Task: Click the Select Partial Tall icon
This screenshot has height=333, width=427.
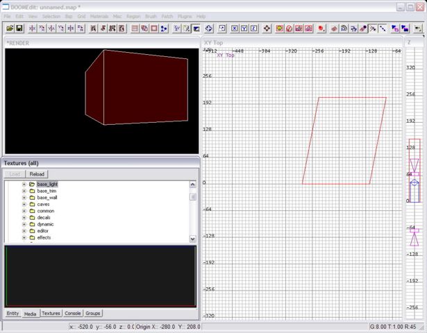Action: click(112, 28)
